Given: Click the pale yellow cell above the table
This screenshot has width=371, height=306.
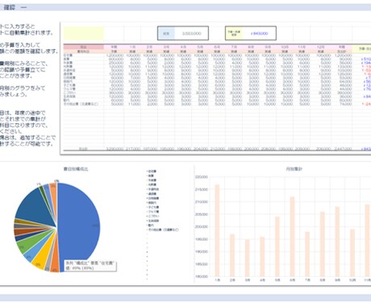Looking at the screenshot, I should (x=84, y=34).
